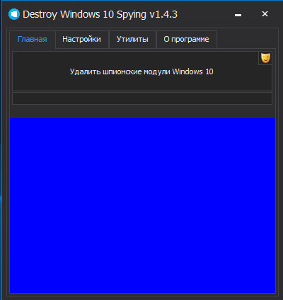Open the Главная tab
The width and height of the screenshot is (283, 300).
(x=33, y=39)
